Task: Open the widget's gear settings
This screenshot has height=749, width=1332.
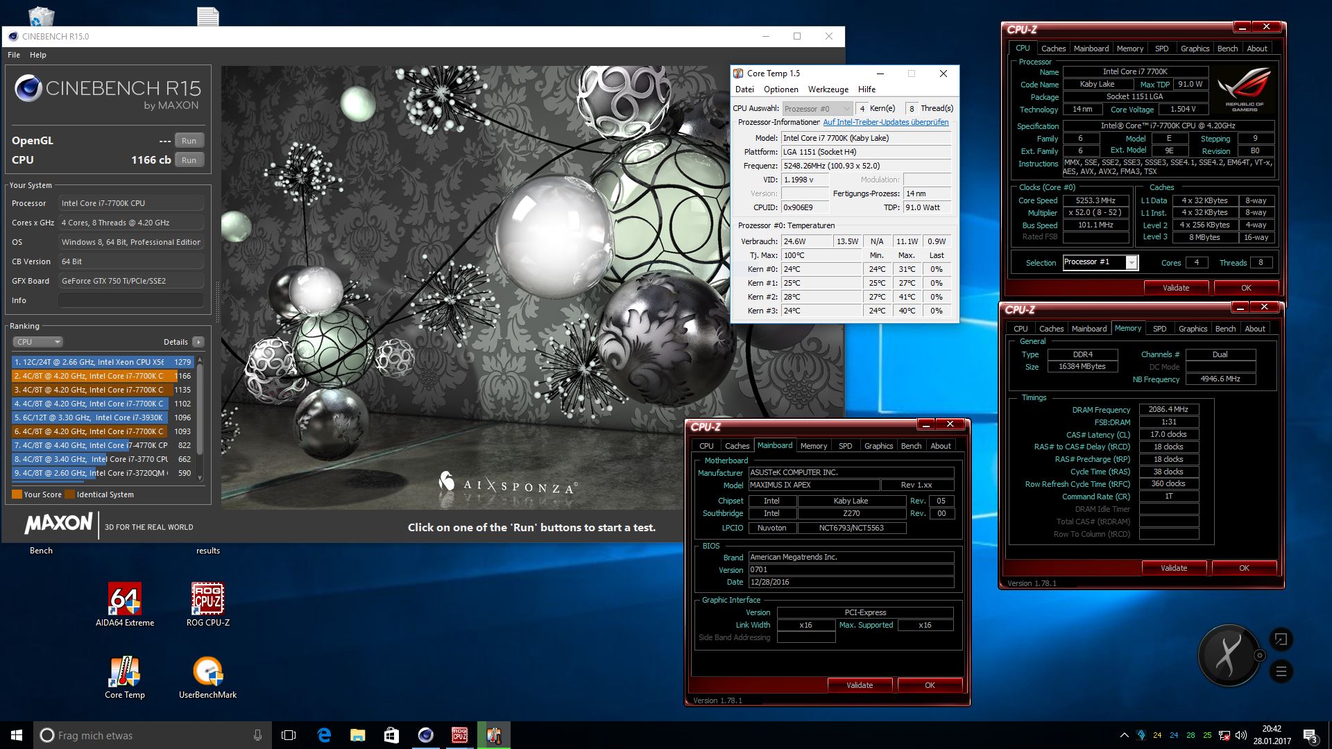Action: [x=1260, y=655]
